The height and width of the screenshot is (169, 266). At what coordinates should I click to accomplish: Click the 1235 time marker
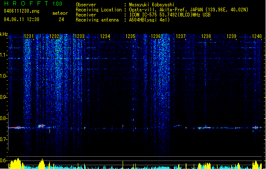130,36
